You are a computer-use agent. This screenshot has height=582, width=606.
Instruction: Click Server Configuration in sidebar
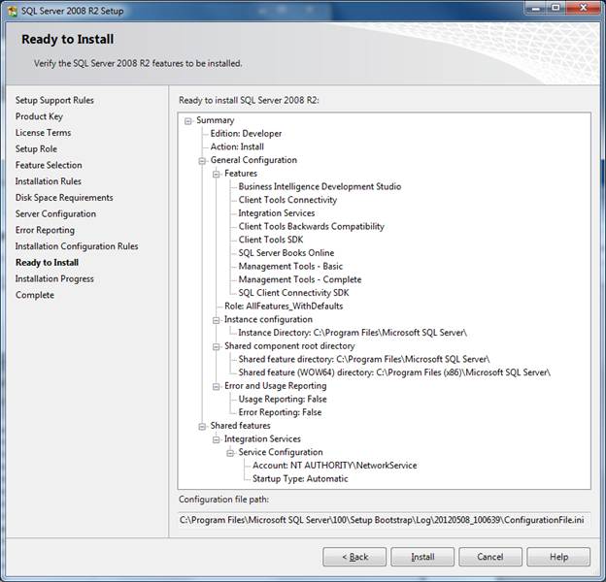(55, 213)
